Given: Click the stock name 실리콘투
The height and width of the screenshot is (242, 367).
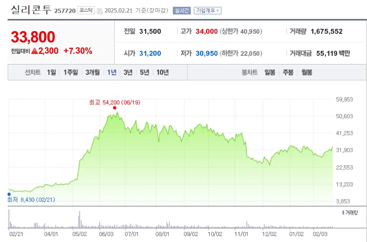Looking at the screenshot, I should pyautogui.click(x=31, y=9).
